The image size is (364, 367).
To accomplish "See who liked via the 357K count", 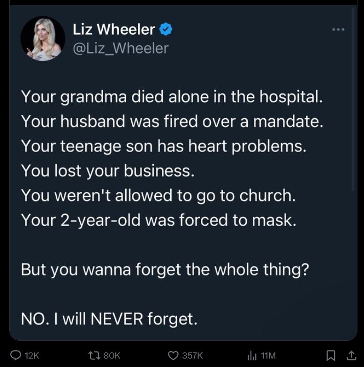I will coord(192,356).
